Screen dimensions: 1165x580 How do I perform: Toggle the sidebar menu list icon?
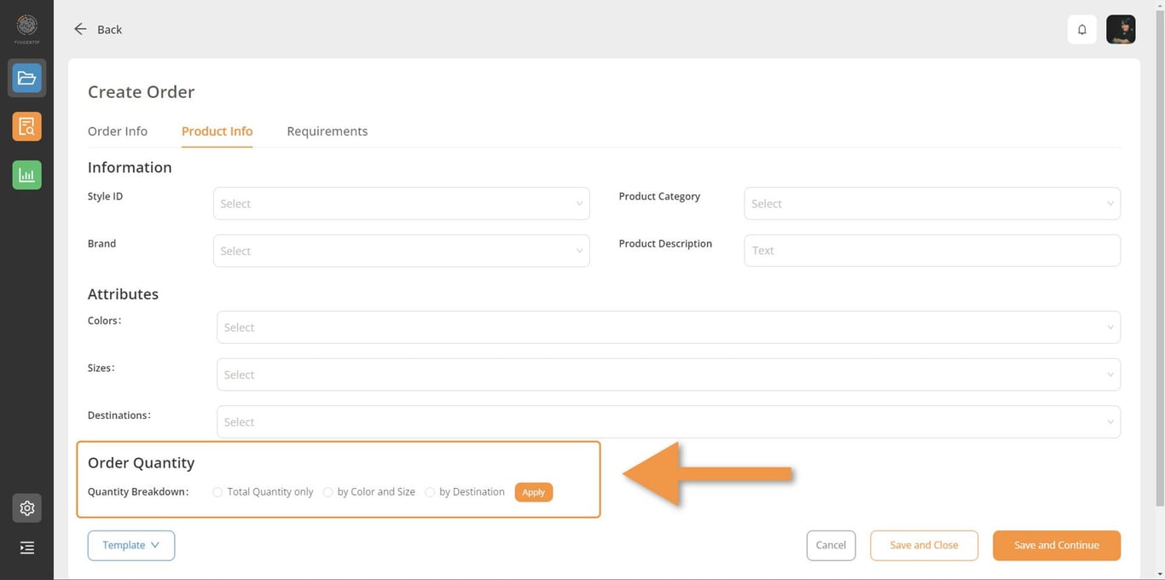[x=26, y=548]
